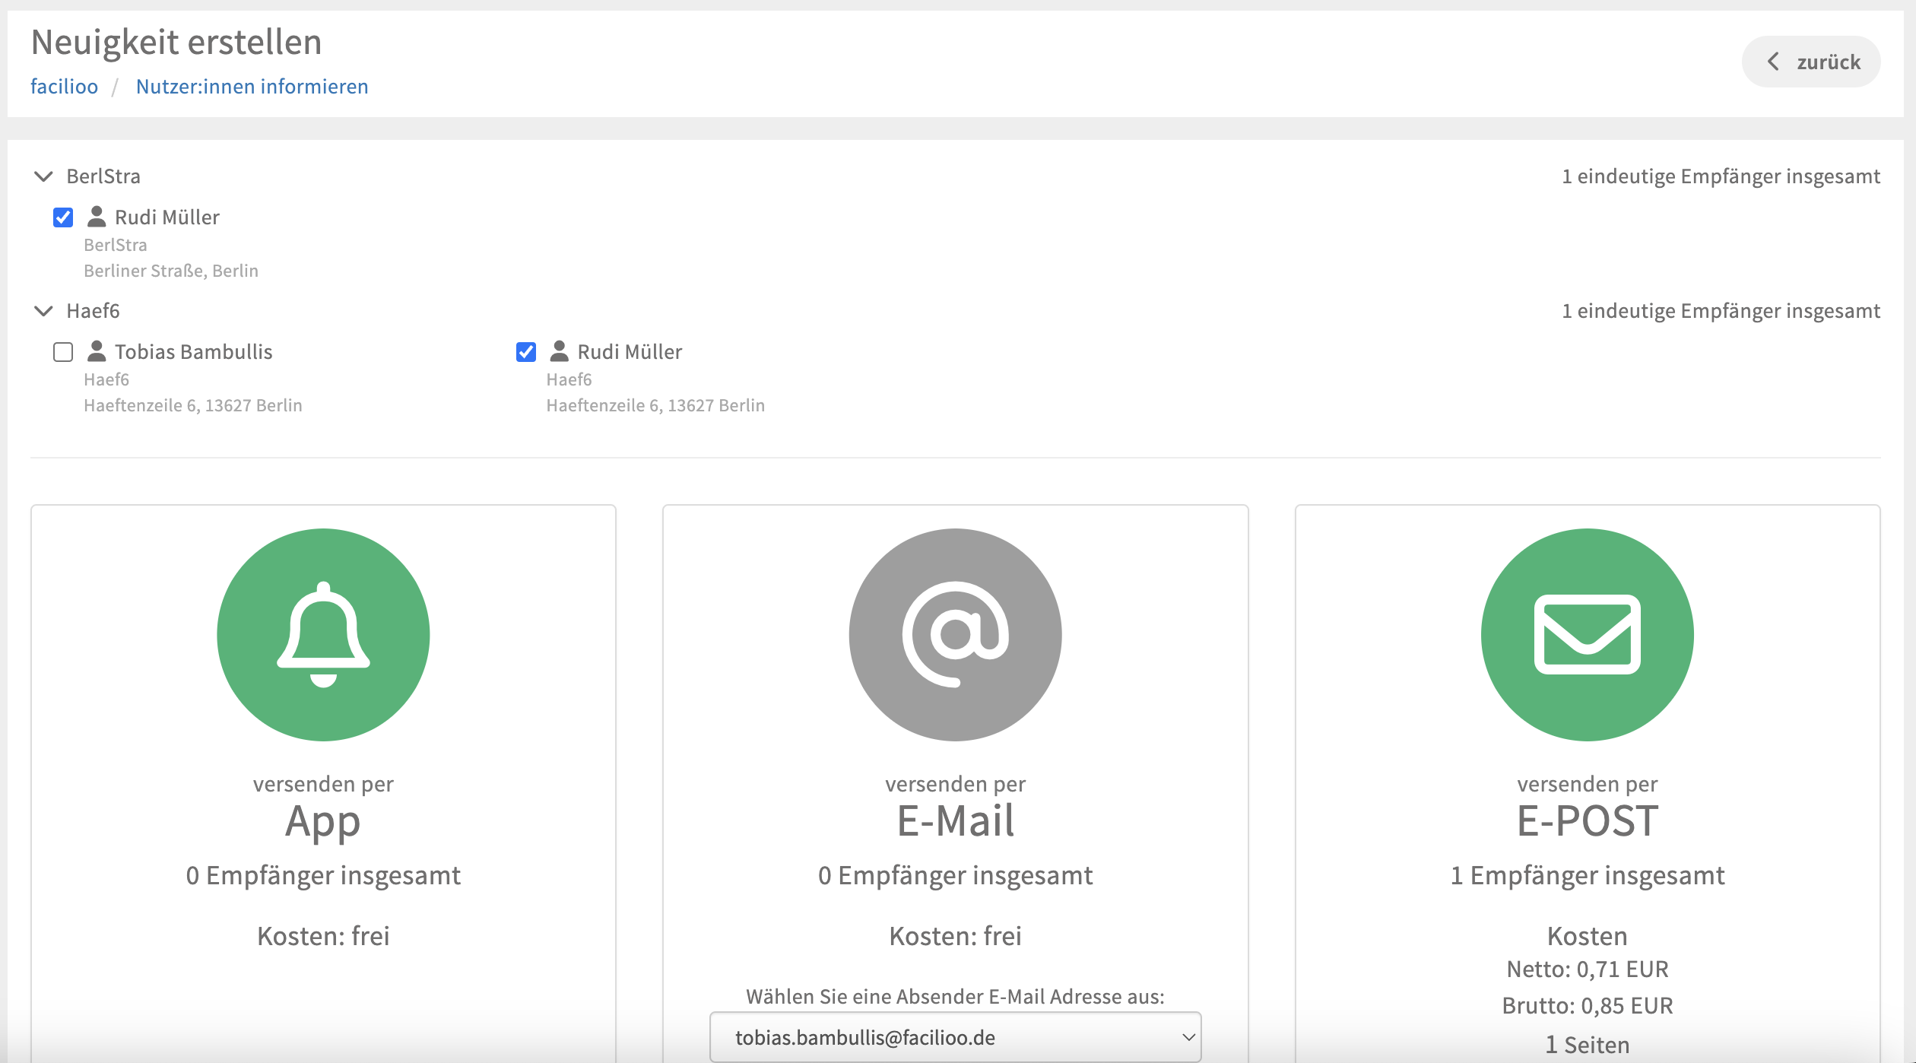Viewport: 1916px width, 1063px height.
Task: Click person icon beside Rudi Müller in Haef6
Action: click(559, 351)
